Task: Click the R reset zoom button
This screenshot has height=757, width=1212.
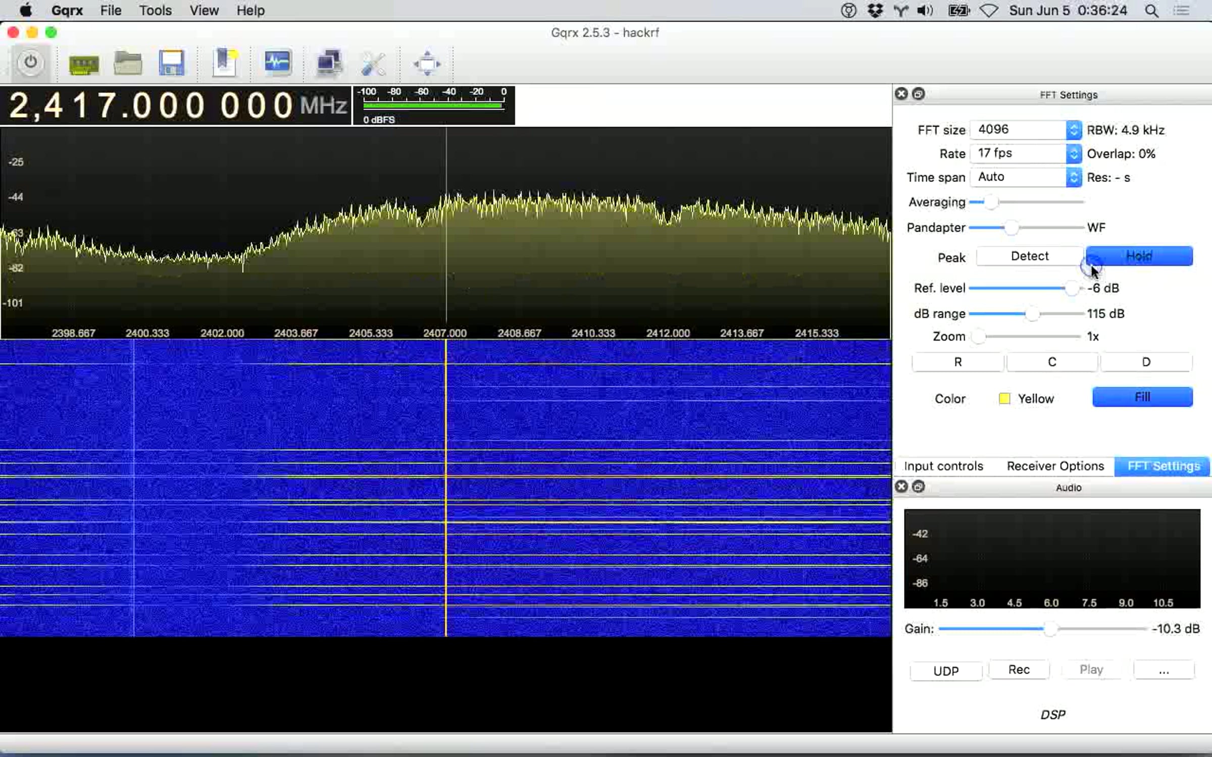Action: pyautogui.click(x=958, y=362)
